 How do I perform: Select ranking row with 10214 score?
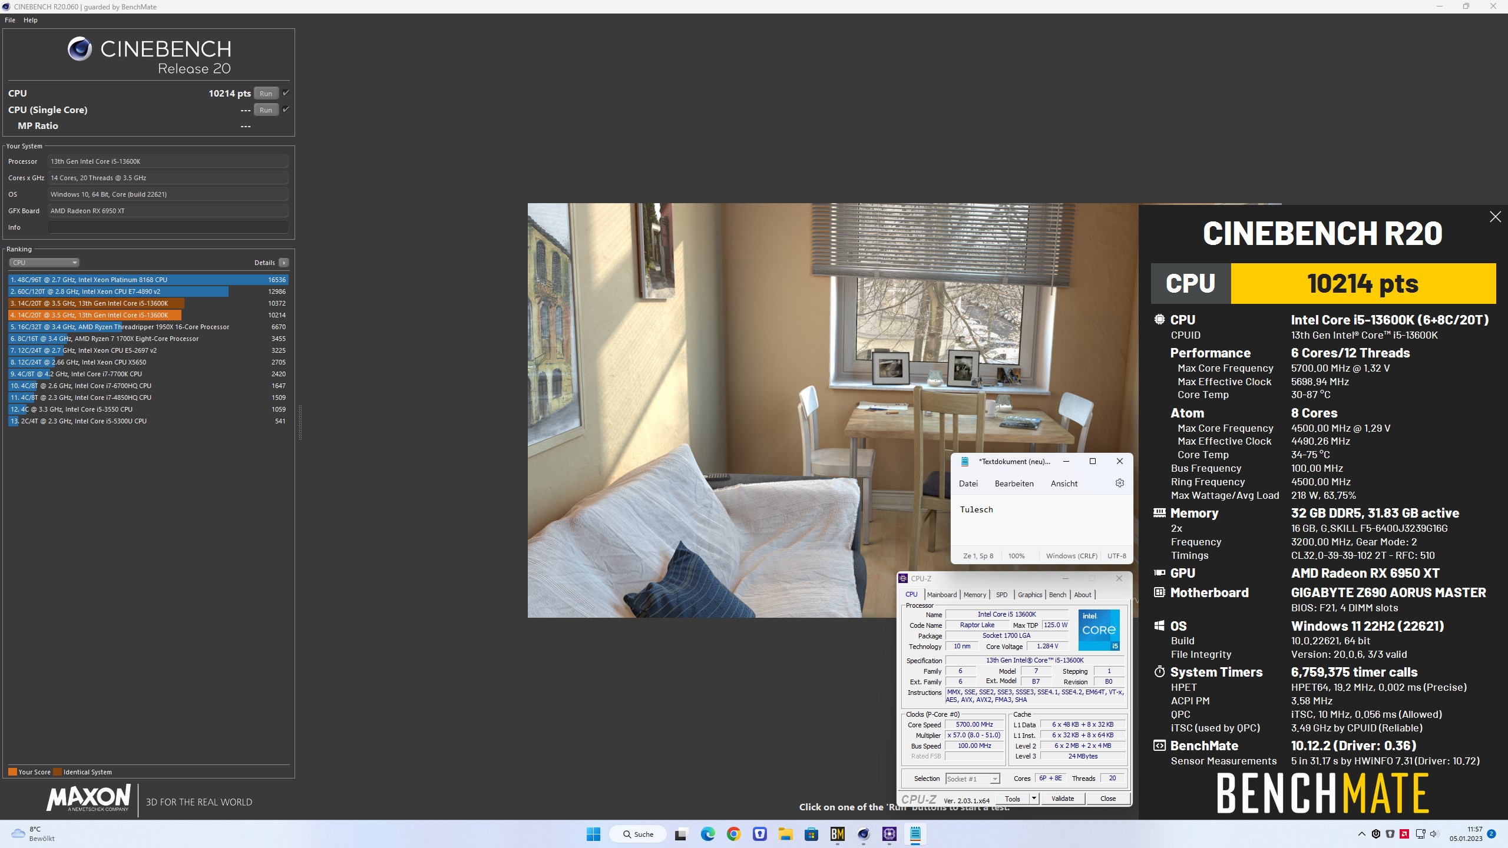tap(148, 315)
